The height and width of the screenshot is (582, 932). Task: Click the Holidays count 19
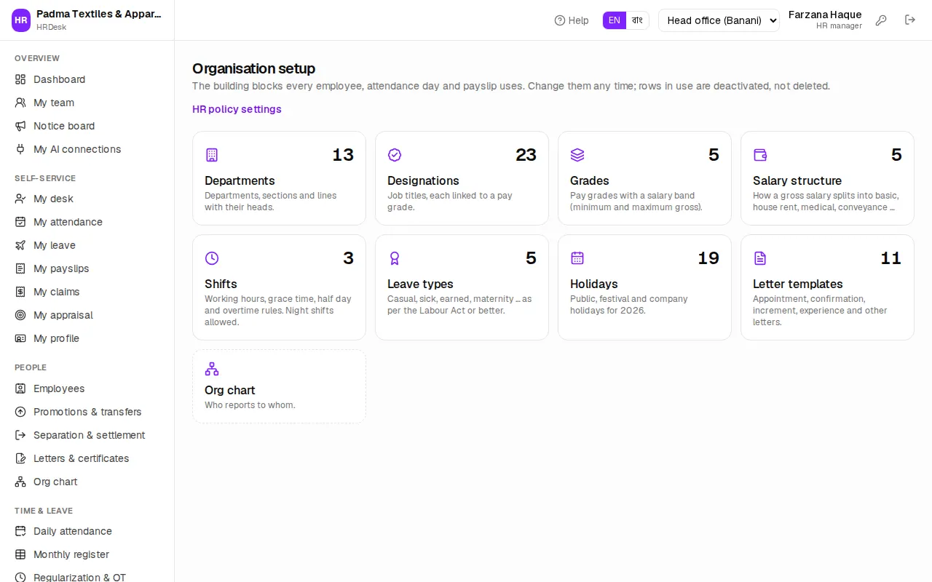(708, 258)
